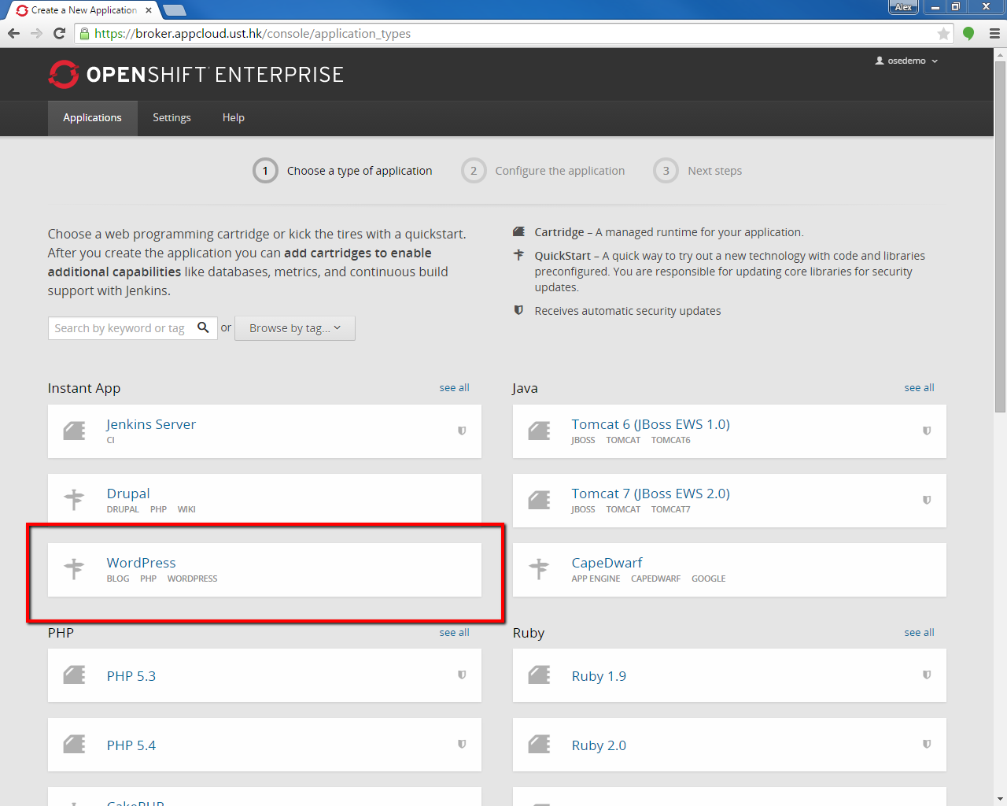
Task: Click the OpenShift logo icon
Action: pos(64,75)
